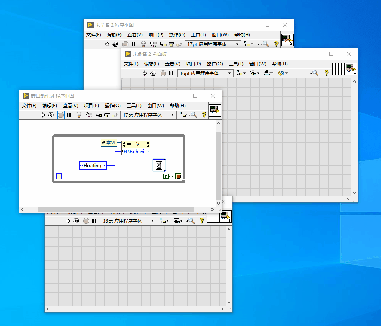Pause in 未命名 2 前面板 window
This screenshot has width=381, height=326.
click(x=171, y=73)
